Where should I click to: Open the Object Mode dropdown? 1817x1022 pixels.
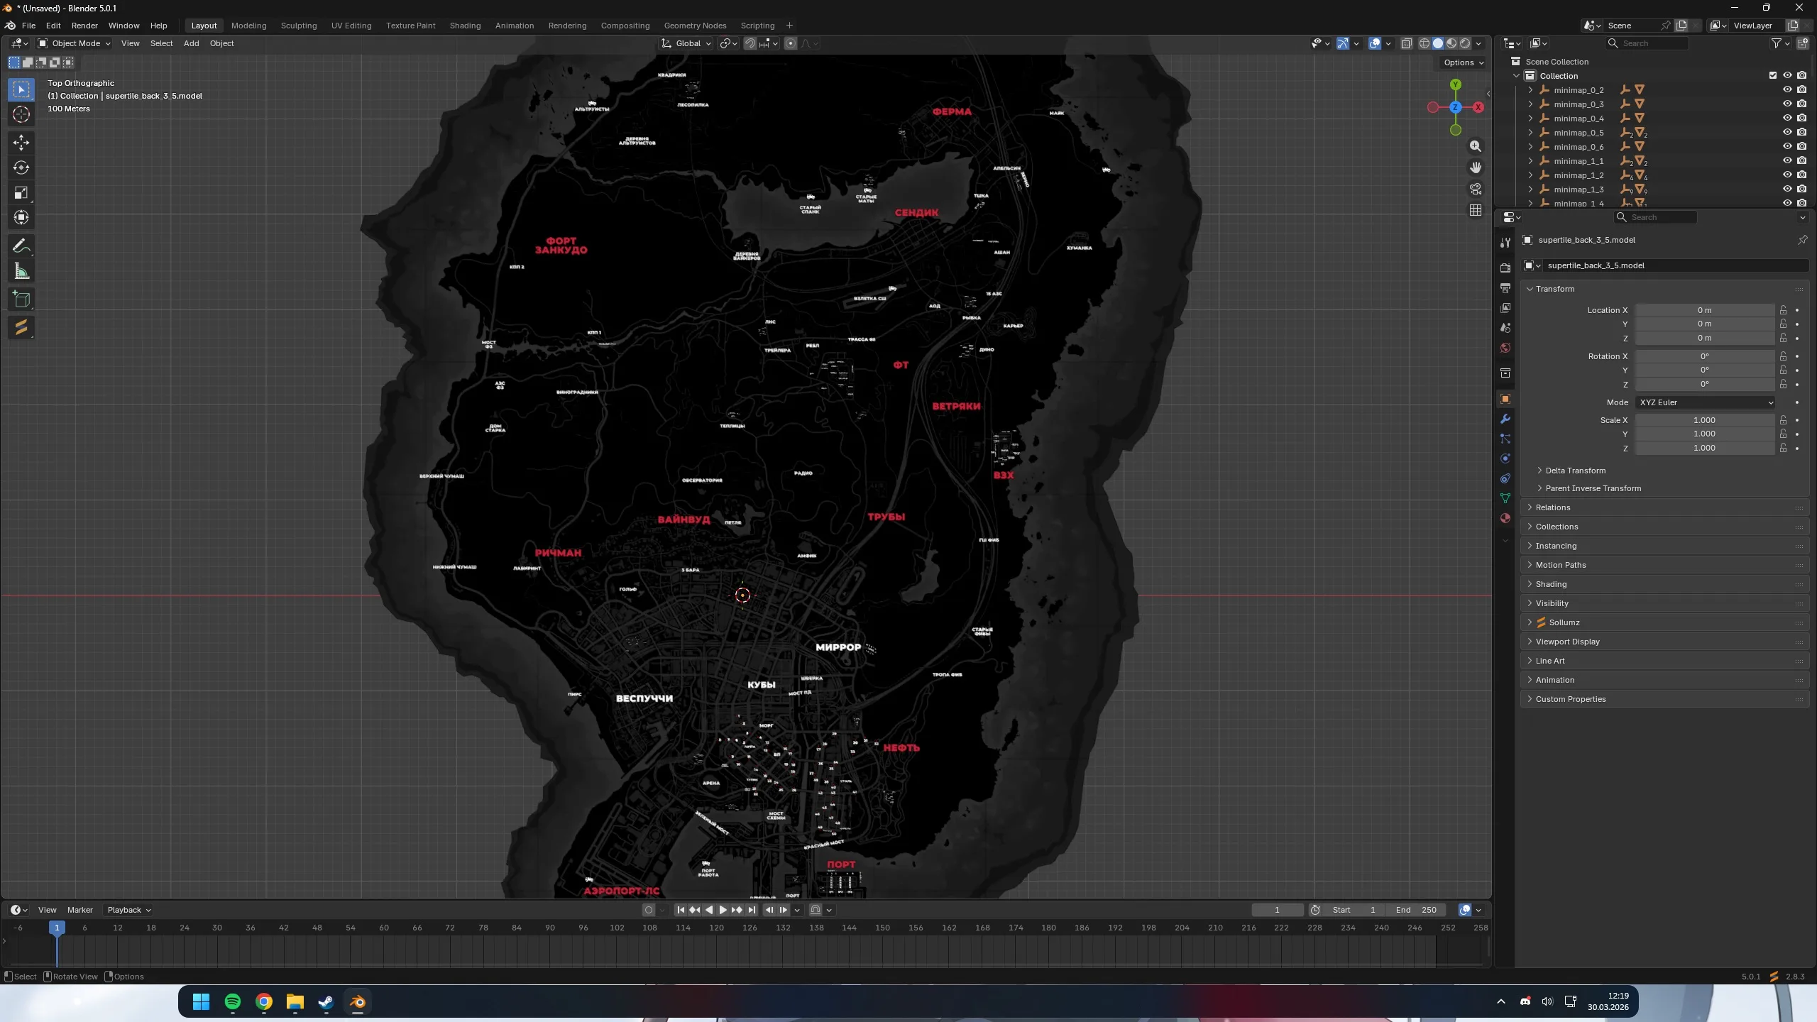pyautogui.click(x=74, y=43)
